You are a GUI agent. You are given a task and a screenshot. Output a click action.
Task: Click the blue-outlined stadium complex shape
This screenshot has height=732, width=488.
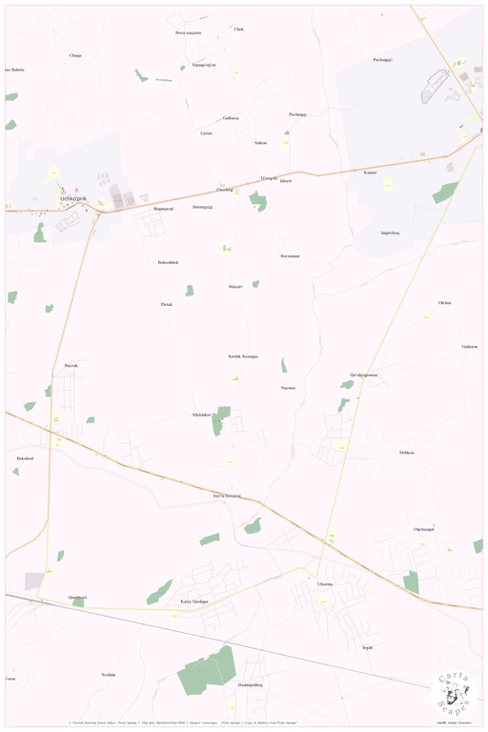(x=435, y=86)
